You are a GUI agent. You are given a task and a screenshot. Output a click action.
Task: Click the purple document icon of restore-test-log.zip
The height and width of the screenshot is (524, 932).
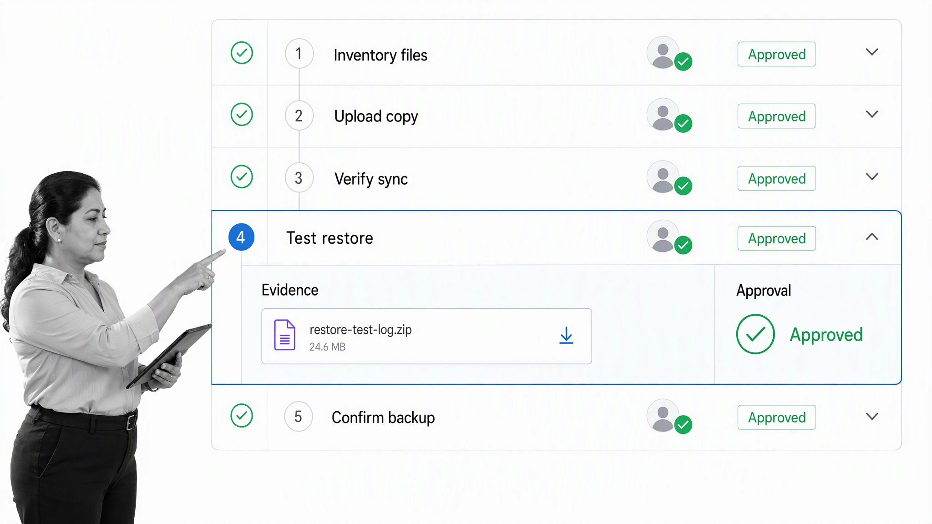(x=284, y=335)
